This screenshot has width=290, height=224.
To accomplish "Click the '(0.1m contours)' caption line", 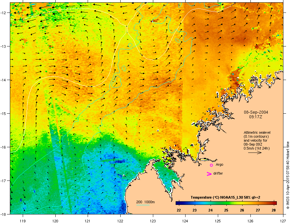I will click(x=256, y=137).
